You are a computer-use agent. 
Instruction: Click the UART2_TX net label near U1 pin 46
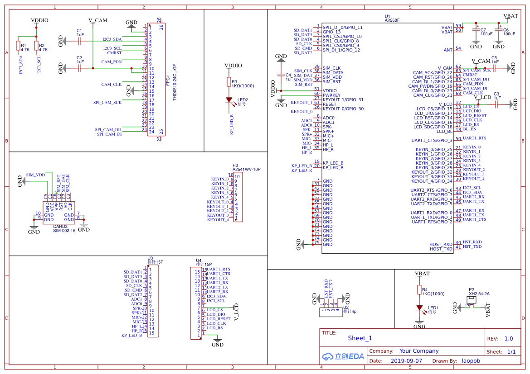coord(473,201)
